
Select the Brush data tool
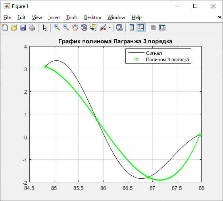point(103,27)
